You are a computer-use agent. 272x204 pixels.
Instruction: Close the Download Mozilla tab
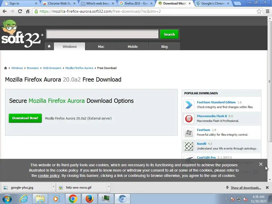(x=190, y=3)
